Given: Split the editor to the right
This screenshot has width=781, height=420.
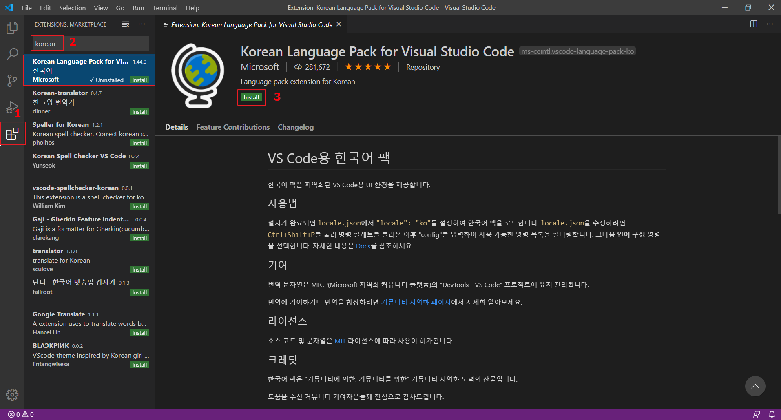Looking at the screenshot, I should pos(754,24).
